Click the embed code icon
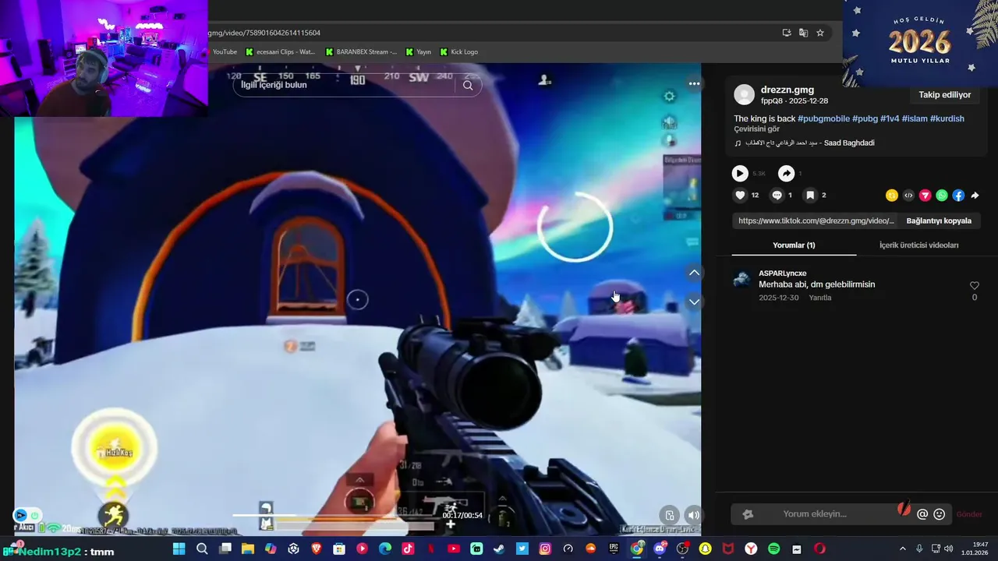 tap(908, 196)
